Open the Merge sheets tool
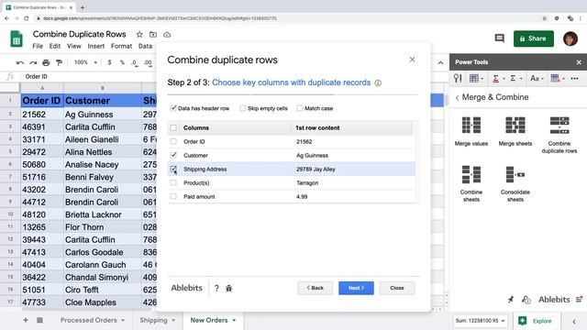Screen dimensions: 587x330 coord(515,131)
